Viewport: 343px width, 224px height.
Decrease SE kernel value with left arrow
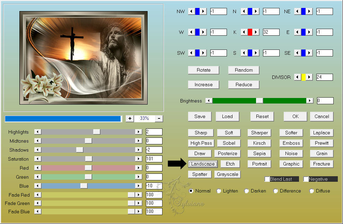coord(298,53)
